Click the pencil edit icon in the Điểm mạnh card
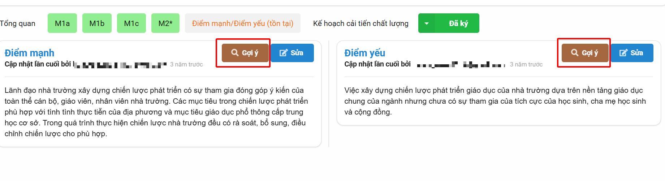Image resolution: width=665 pixels, height=181 pixels. coord(284,53)
